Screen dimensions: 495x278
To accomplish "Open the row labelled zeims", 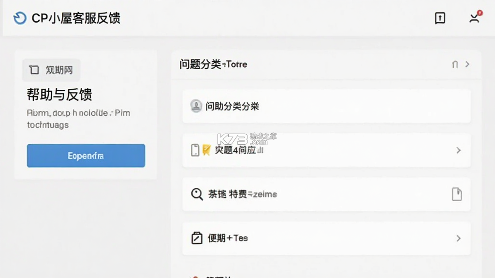I will (326, 194).
